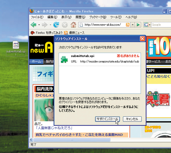Click the red 署名がありません warning text
Viewport: 171px width, 153px height.
pyautogui.click(x=128, y=56)
